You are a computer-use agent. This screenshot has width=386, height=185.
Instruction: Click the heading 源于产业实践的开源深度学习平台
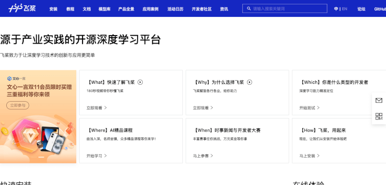pos(81,40)
